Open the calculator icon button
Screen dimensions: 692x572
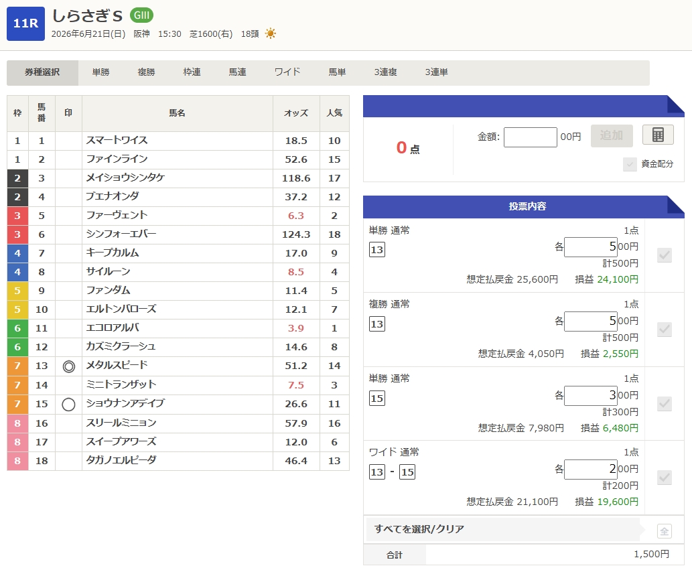click(x=658, y=135)
